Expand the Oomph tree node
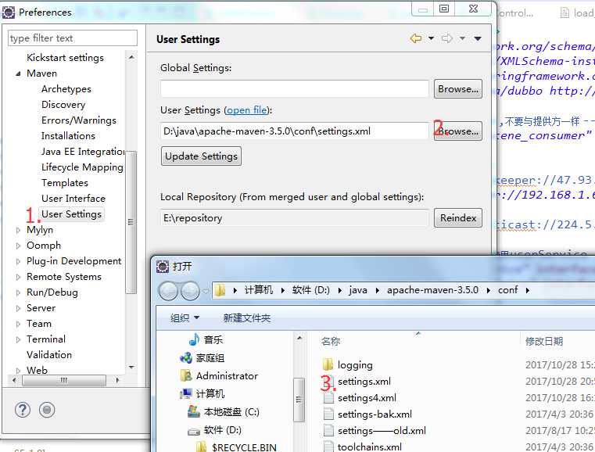Screen dimensions: 595x452 pos(18,246)
